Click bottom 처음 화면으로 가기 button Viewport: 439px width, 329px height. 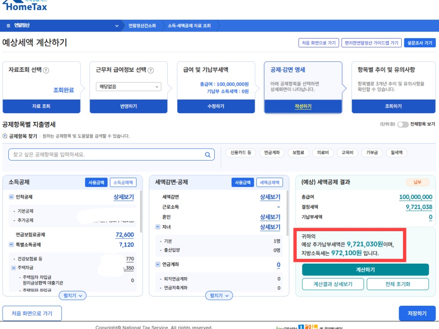tap(32, 313)
